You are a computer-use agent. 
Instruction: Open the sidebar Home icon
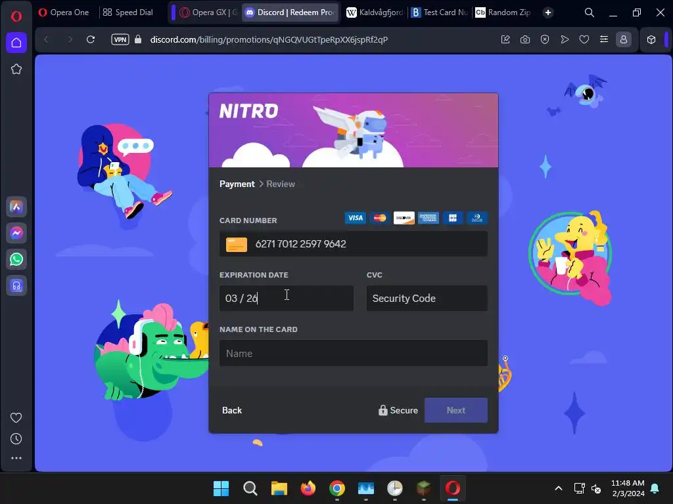16,43
